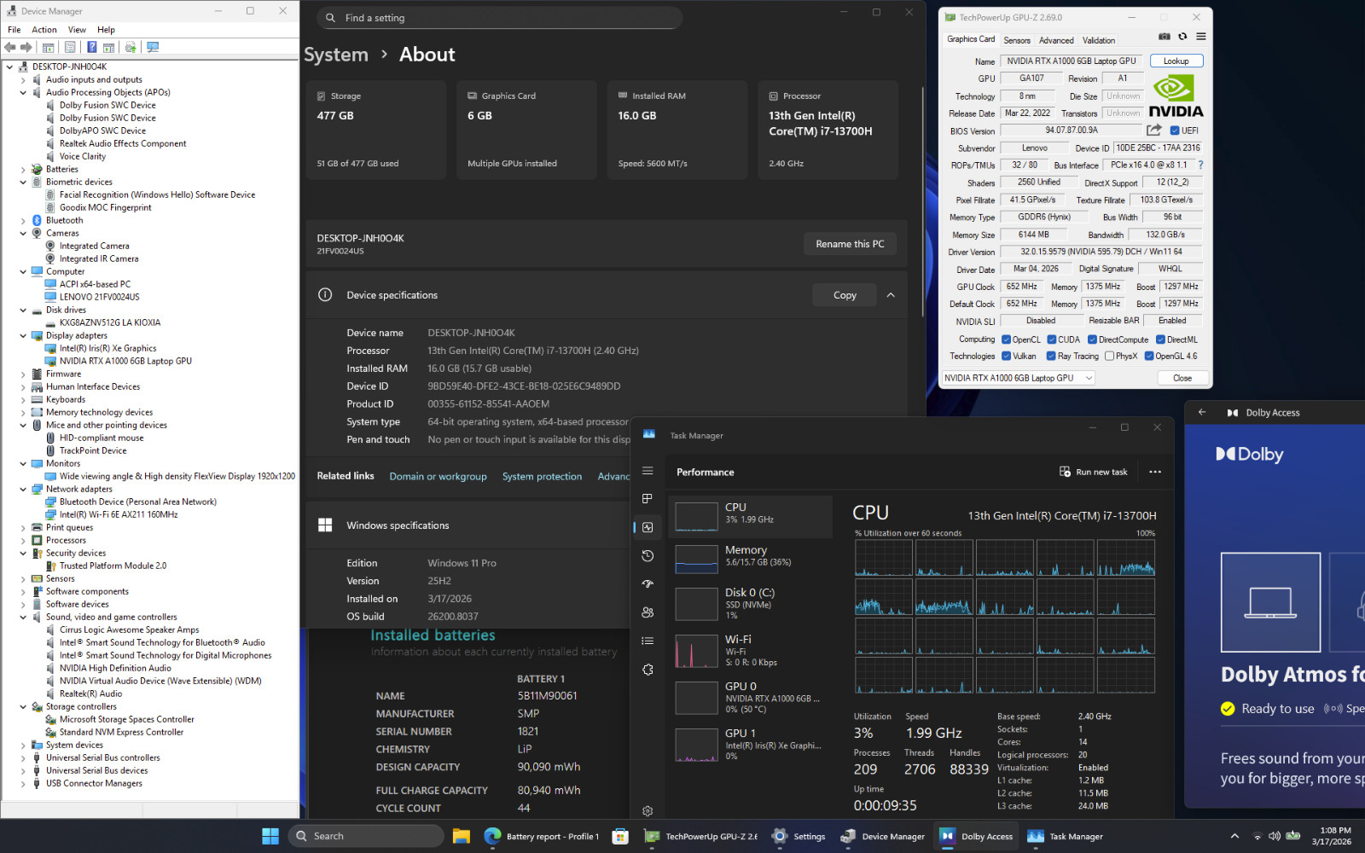Click Copy button for Device specifications

click(x=845, y=295)
